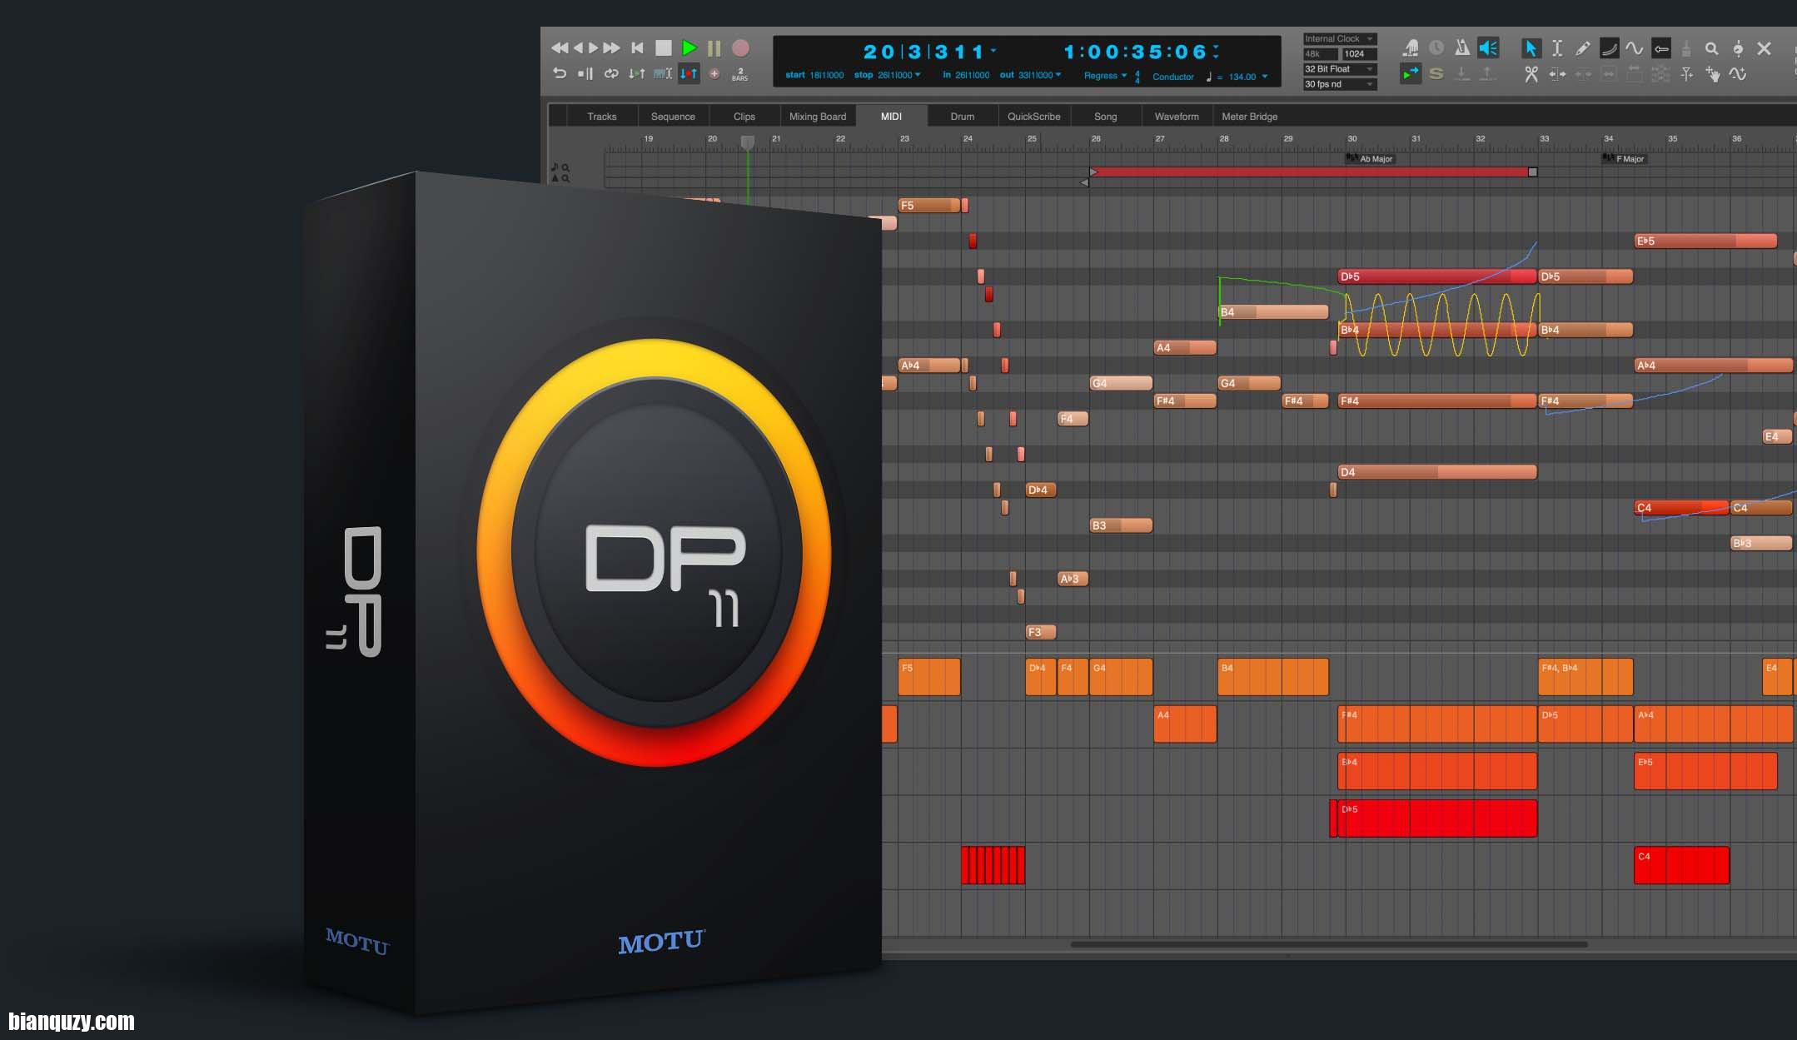Open the Internal Clock dropdown

1339,38
